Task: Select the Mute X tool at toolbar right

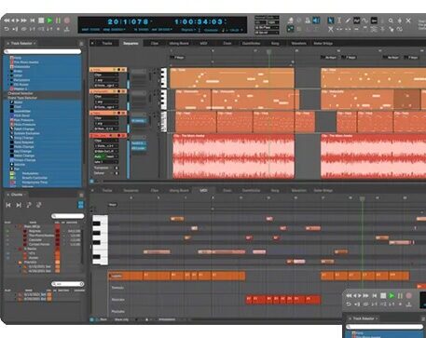Action: [408, 20]
